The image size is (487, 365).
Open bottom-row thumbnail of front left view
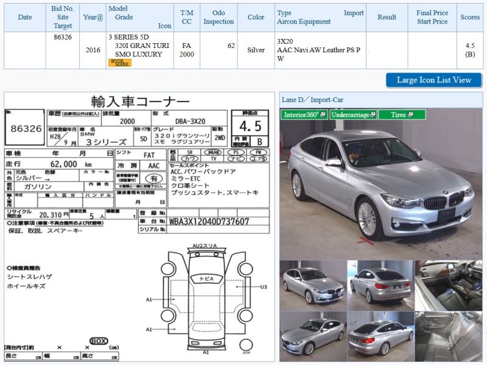(x=313, y=336)
